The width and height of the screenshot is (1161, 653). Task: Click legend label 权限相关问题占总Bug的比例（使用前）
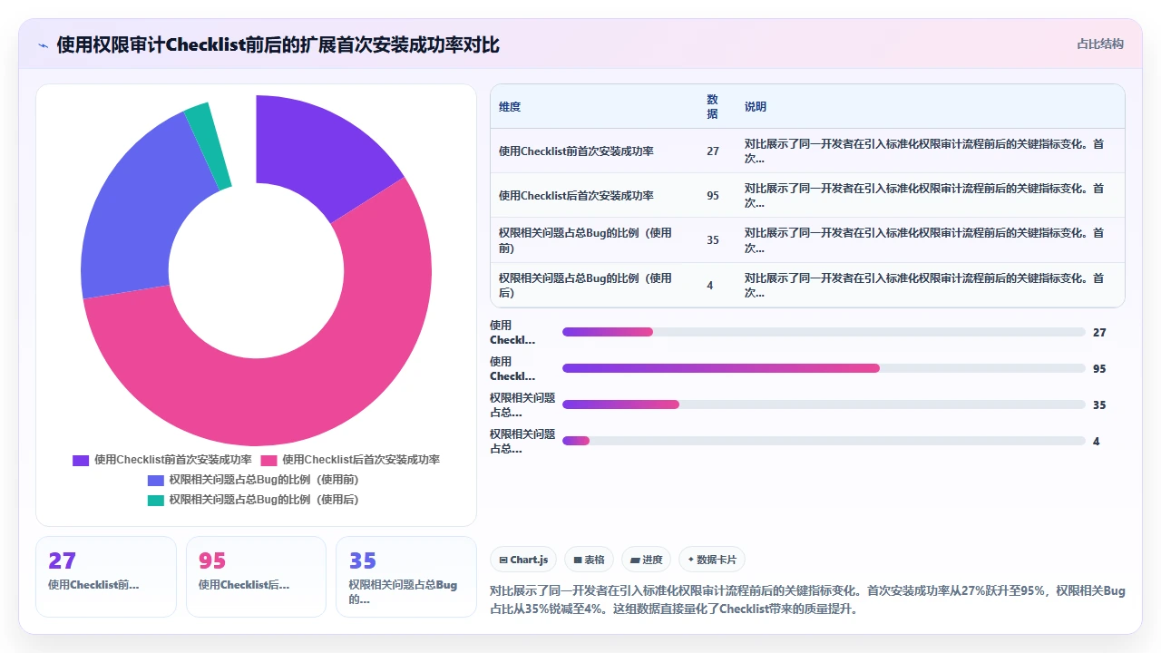tap(264, 481)
